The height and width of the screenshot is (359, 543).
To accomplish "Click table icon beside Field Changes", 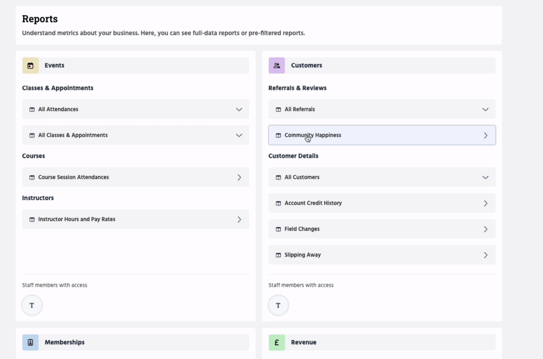I will 278,229.
